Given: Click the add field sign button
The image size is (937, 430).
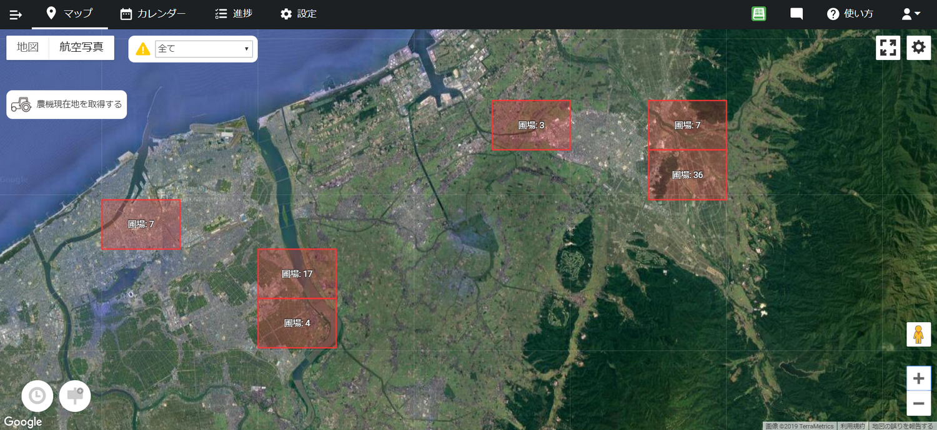Looking at the screenshot, I should coord(75,396).
